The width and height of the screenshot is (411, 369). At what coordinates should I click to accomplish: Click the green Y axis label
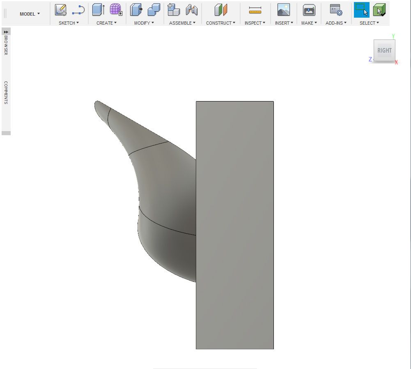(393, 36)
